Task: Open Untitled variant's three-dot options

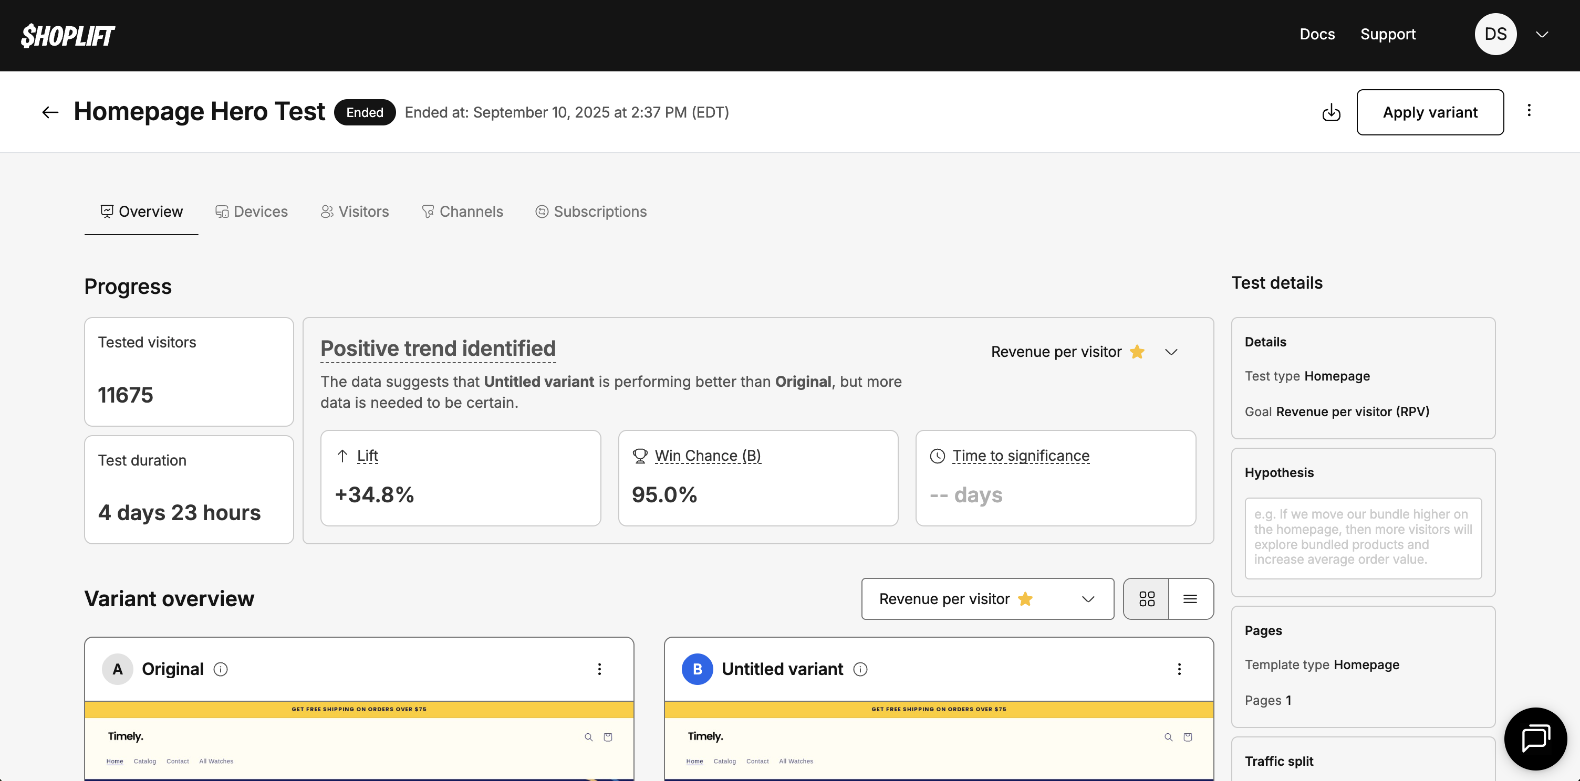Action: coord(1179,669)
